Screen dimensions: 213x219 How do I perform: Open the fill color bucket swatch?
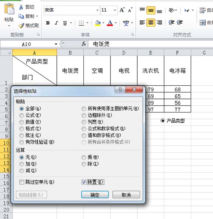98,23
